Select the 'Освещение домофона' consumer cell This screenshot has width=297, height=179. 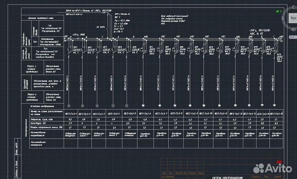(x=71, y=134)
